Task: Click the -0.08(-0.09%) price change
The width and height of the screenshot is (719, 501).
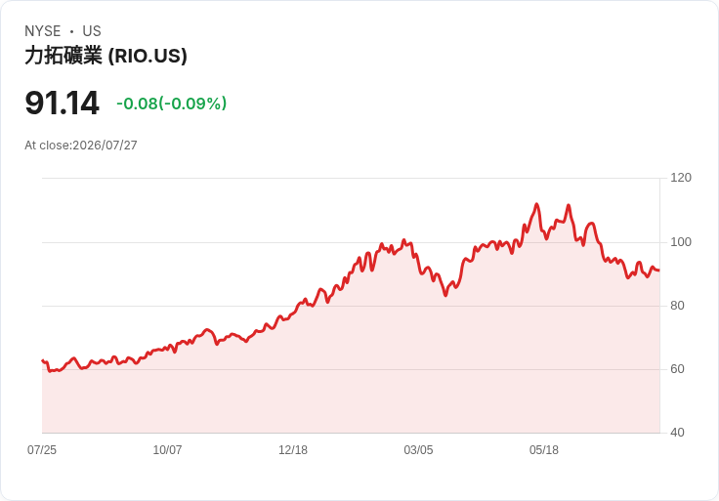Action: [x=172, y=104]
